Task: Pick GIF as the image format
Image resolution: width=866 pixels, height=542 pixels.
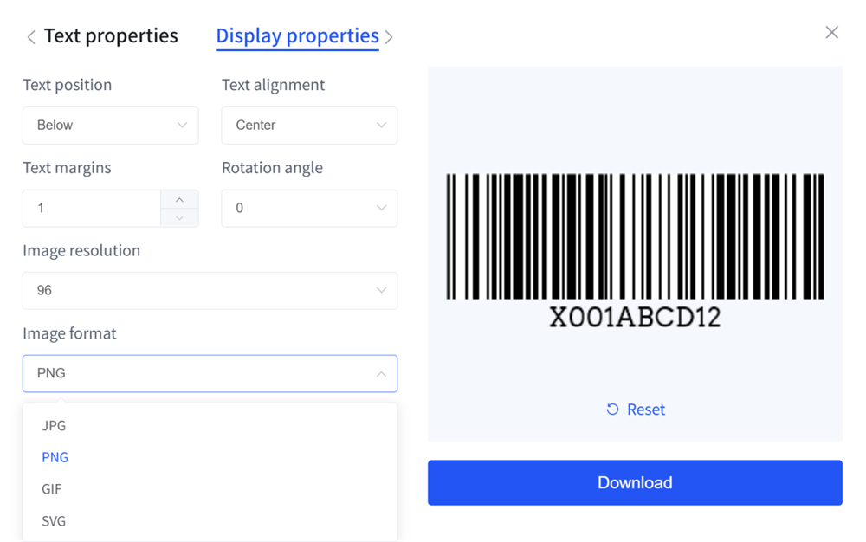Action: point(52,489)
